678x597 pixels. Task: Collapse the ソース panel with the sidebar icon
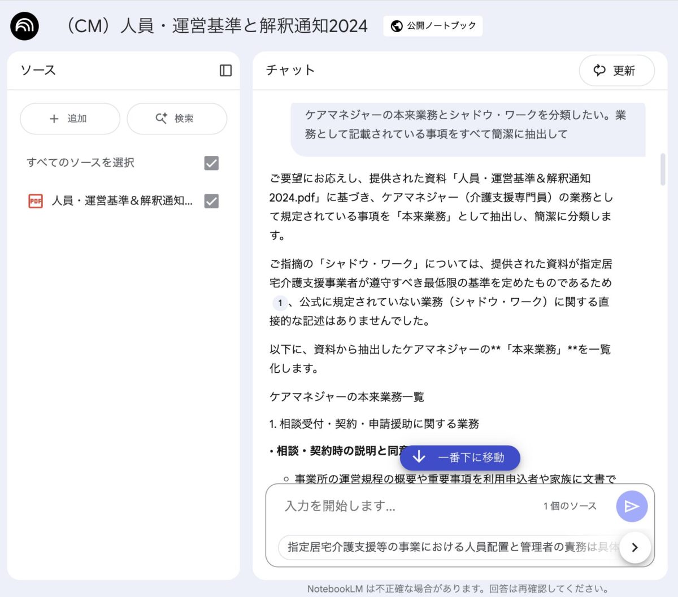[x=225, y=70]
